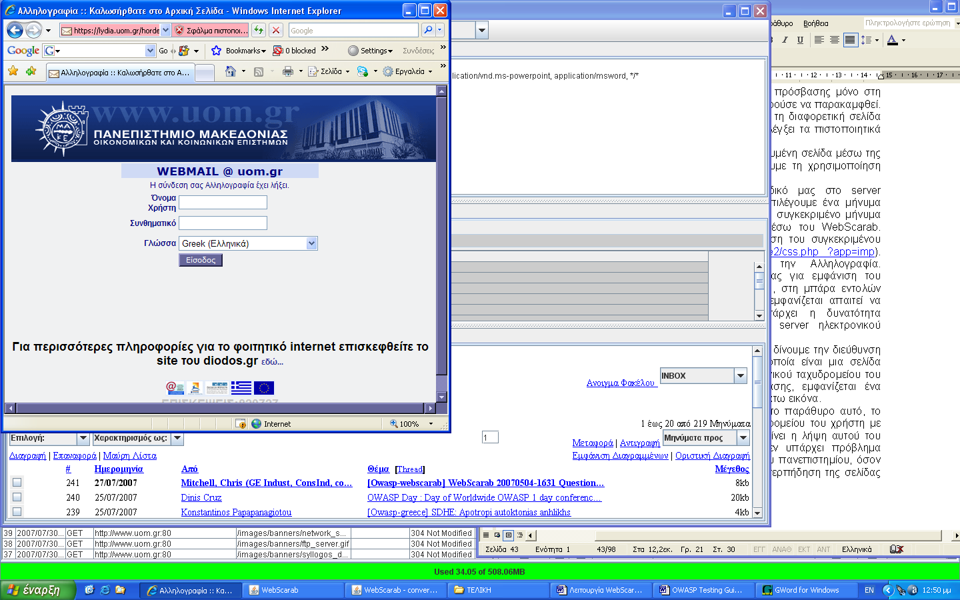960x600 pixels.
Task: Click Word font color swatch A
Action: click(892, 40)
